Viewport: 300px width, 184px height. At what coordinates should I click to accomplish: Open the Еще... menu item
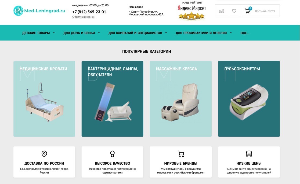[245, 33]
